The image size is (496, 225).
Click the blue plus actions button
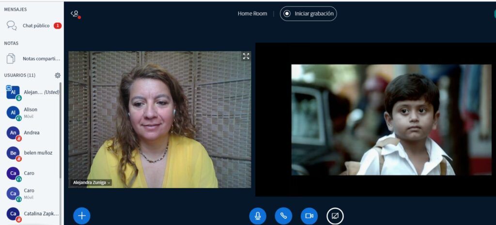pos(81,215)
